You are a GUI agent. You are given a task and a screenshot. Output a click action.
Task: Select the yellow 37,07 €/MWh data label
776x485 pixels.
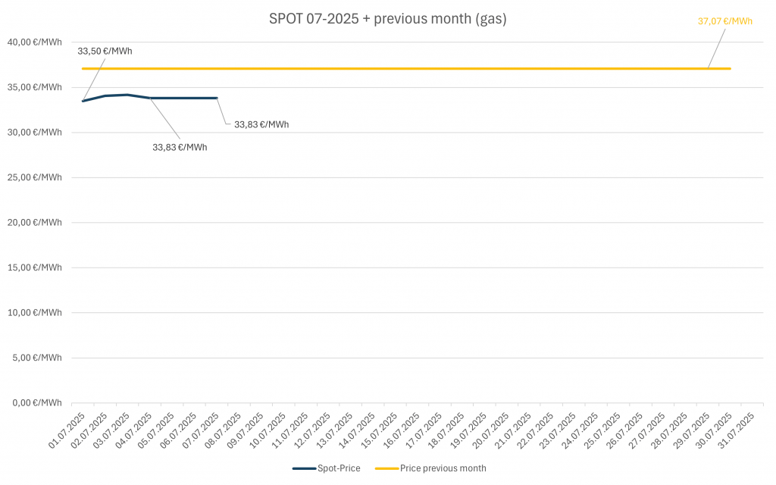click(x=724, y=21)
